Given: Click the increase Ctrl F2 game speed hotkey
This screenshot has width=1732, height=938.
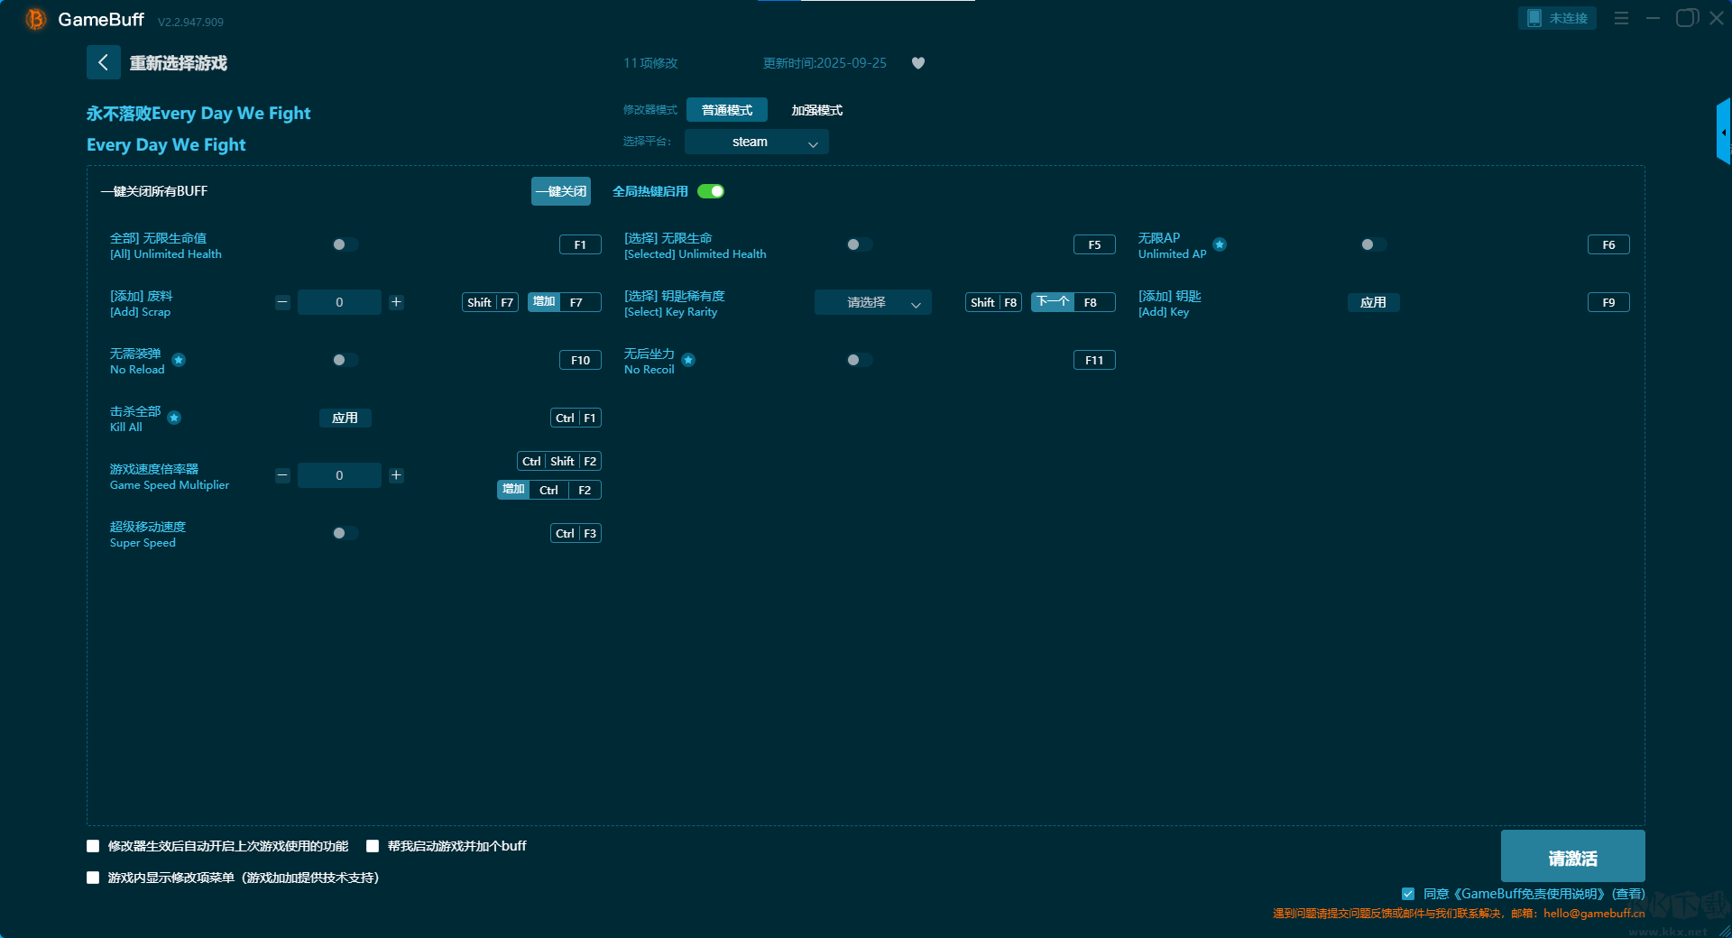Looking at the screenshot, I should [x=549, y=490].
